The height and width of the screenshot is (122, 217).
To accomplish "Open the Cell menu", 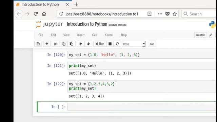I will tap(95, 35).
